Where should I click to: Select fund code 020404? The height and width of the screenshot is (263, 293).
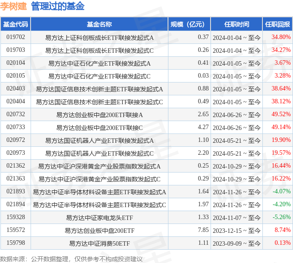(16, 101)
